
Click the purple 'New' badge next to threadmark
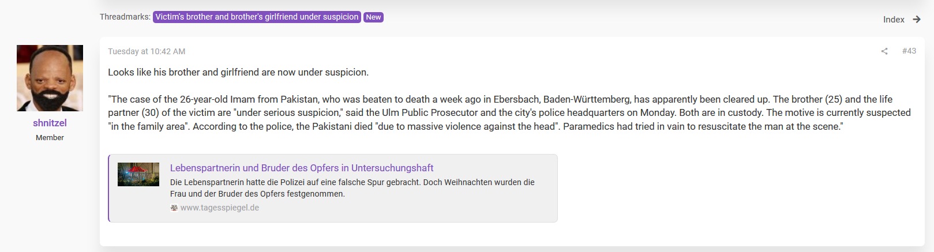(373, 17)
